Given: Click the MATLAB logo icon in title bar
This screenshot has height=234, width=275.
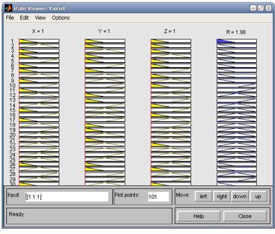Looking at the screenshot, I should pos(8,8).
